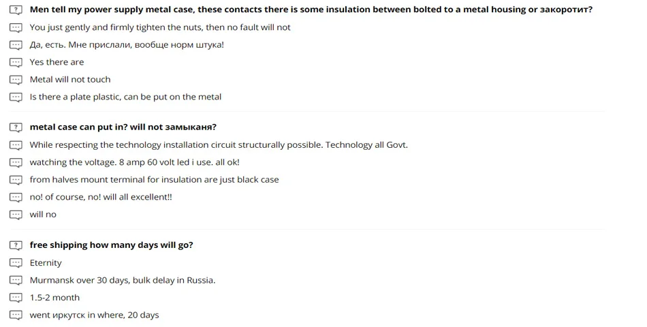Click answer icon beside Murmansk delivery answer
The width and height of the screenshot is (647, 327).
tap(16, 281)
